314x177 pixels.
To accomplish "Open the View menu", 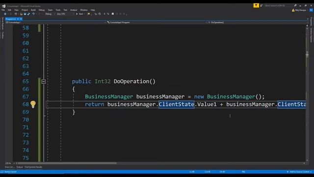I will point(16,10).
